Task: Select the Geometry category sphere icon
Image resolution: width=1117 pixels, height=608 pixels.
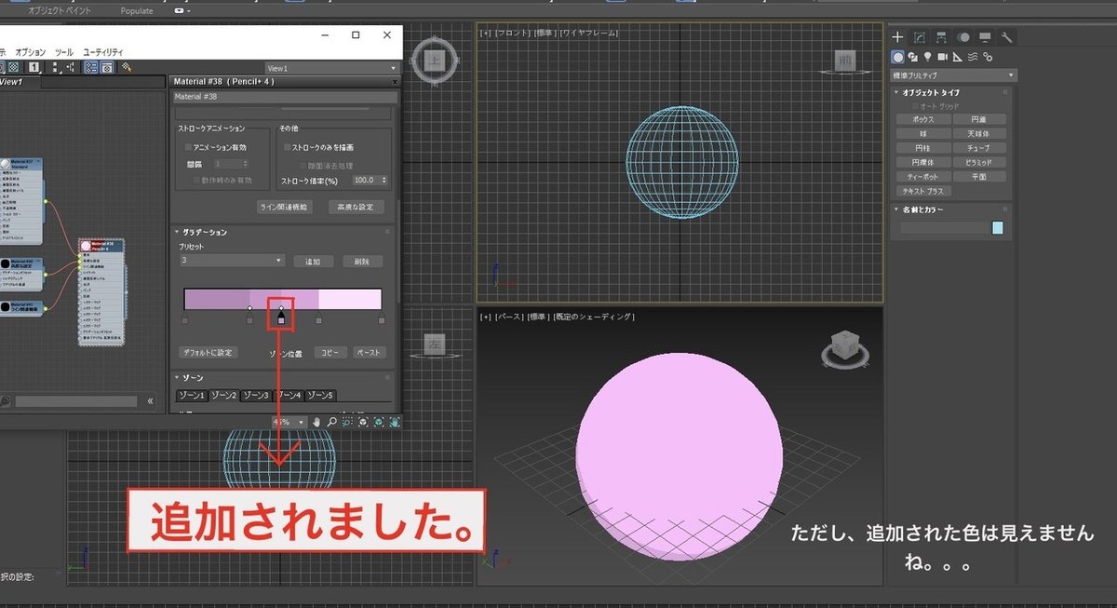Action: pos(898,57)
